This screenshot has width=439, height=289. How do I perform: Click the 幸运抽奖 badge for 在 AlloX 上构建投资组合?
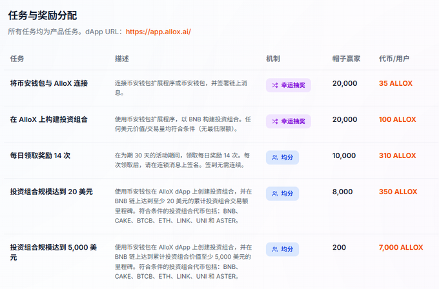click(x=289, y=121)
